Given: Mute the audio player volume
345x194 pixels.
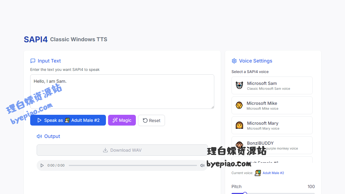Looking at the screenshot, I should 202,165.
